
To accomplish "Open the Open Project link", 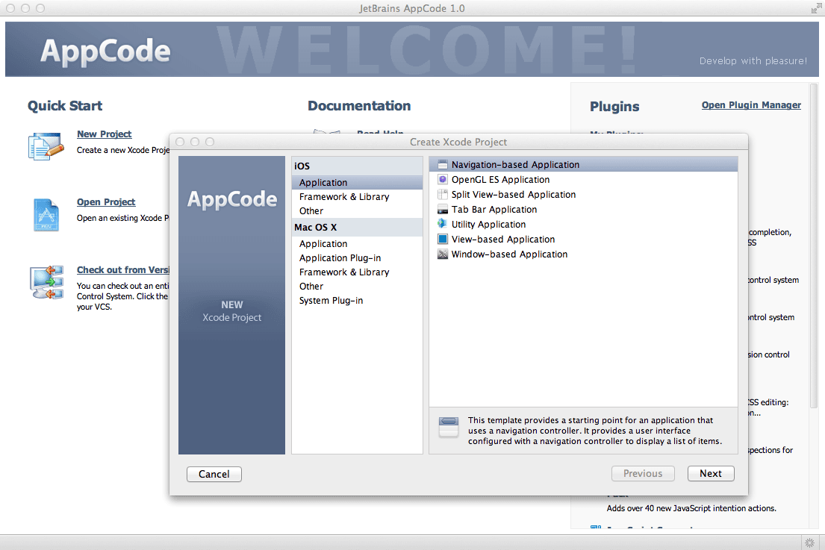I will [106, 202].
